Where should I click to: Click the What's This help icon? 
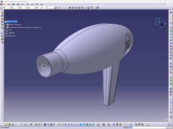point(31,124)
